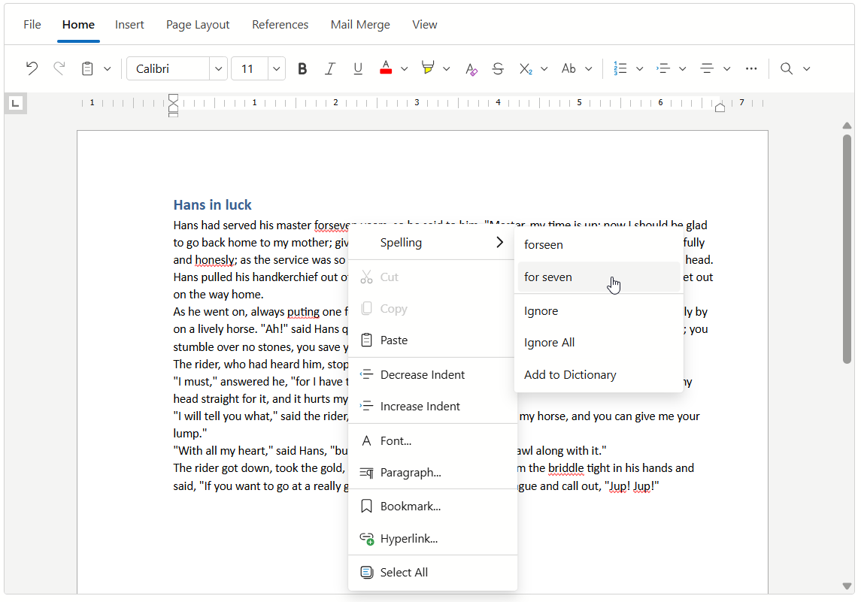This screenshot has width=861, height=602.
Task: Expand the overflow toolbar options via ellipsis
Action: 751,68
